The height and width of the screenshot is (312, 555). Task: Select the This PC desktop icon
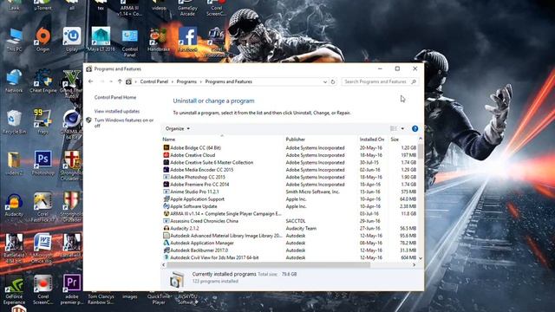tap(14, 40)
